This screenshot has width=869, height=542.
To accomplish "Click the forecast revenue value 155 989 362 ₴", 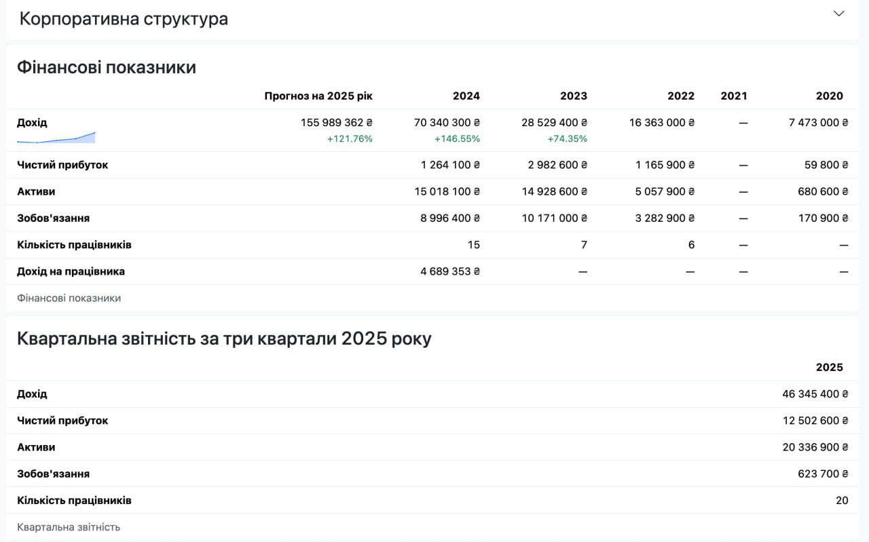I will click(337, 123).
